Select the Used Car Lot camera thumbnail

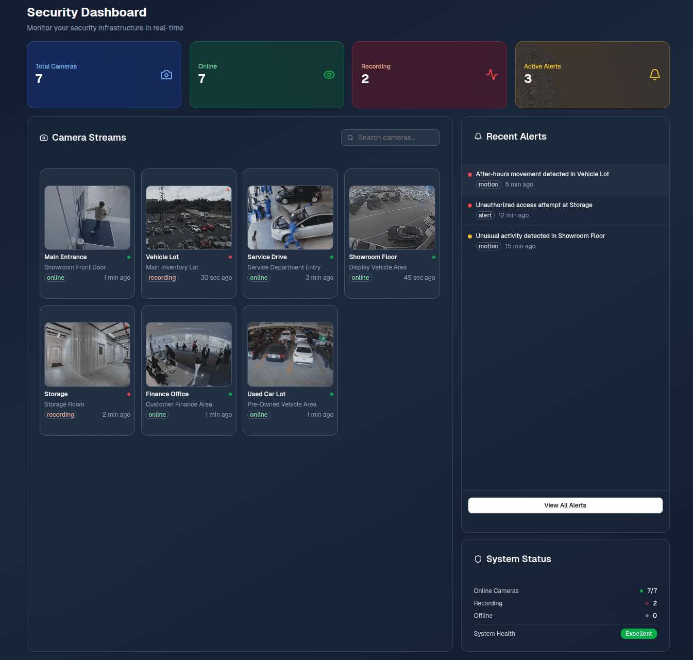coord(290,354)
